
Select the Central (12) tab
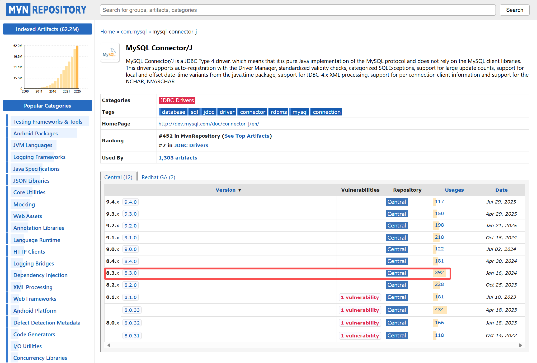coord(118,177)
